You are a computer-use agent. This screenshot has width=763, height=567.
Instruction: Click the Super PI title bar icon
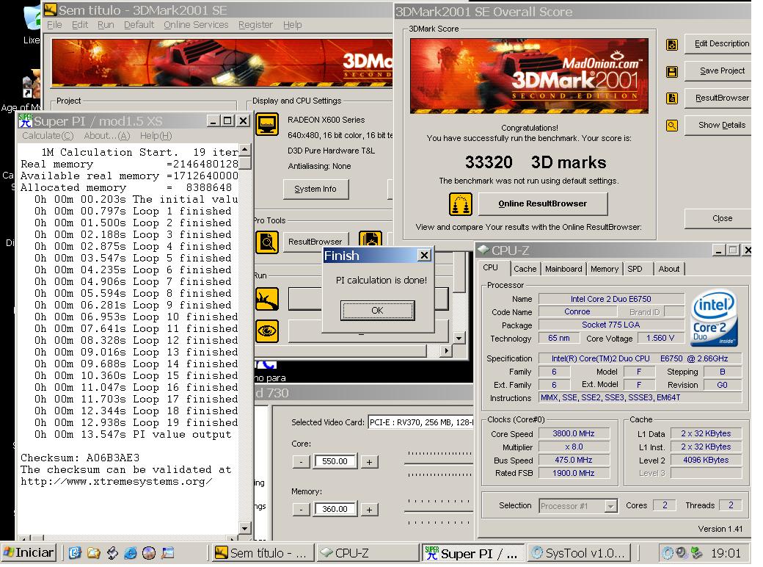click(x=25, y=120)
